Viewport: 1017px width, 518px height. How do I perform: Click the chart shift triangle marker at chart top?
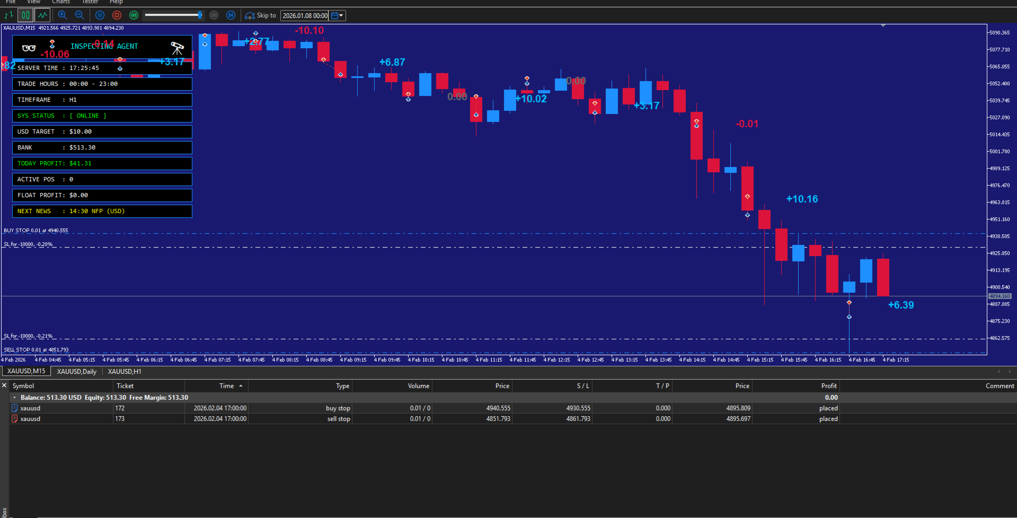(883, 25)
